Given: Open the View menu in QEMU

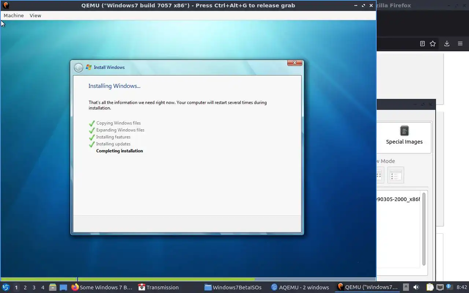Looking at the screenshot, I should pyautogui.click(x=35, y=15).
